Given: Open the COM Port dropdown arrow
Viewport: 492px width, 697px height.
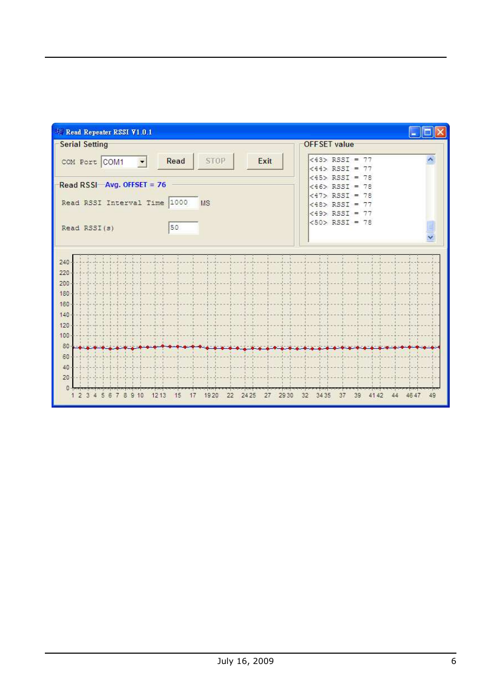Looking at the screenshot, I should [142, 162].
